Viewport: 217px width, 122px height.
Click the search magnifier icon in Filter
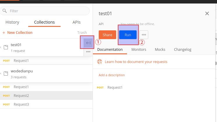5,11
